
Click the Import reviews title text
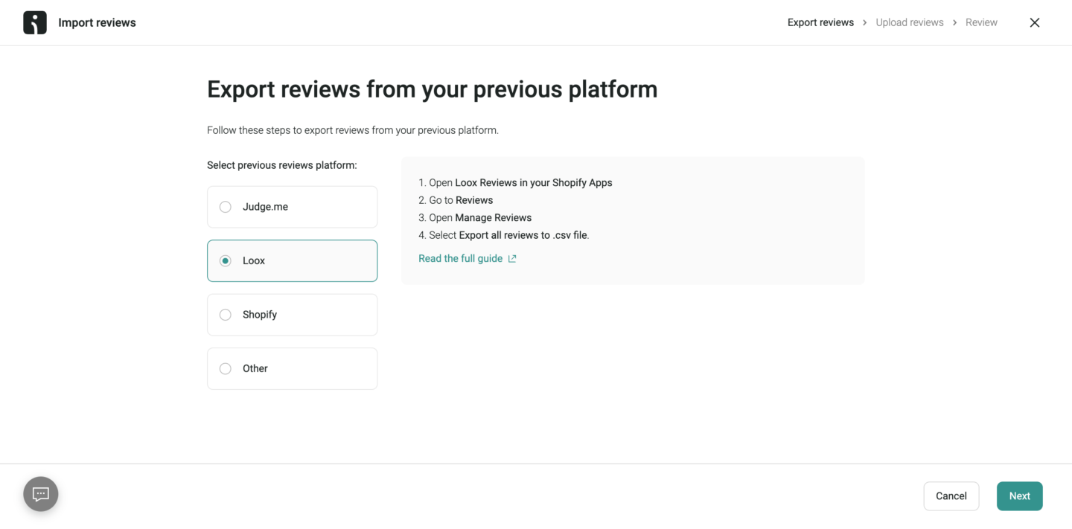pos(98,22)
